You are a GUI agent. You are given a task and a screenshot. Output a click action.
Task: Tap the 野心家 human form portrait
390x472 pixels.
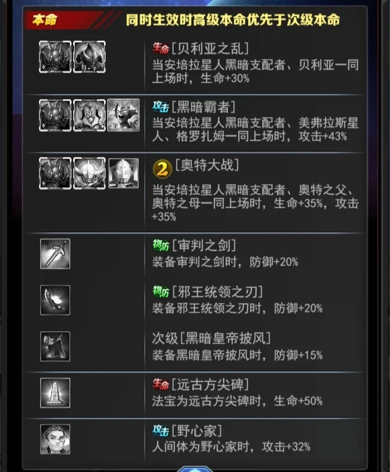pos(55,439)
